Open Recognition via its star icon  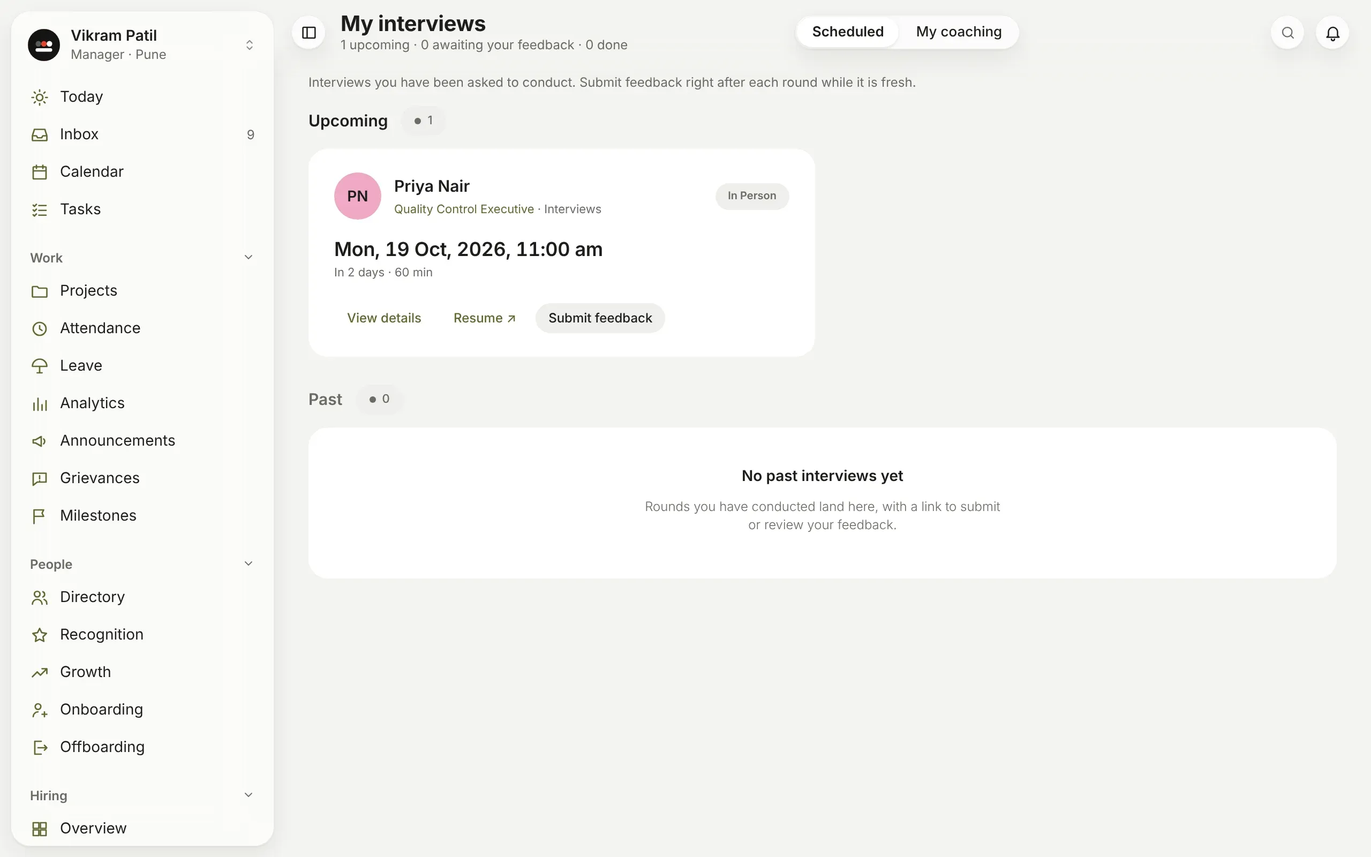tap(40, 635)
